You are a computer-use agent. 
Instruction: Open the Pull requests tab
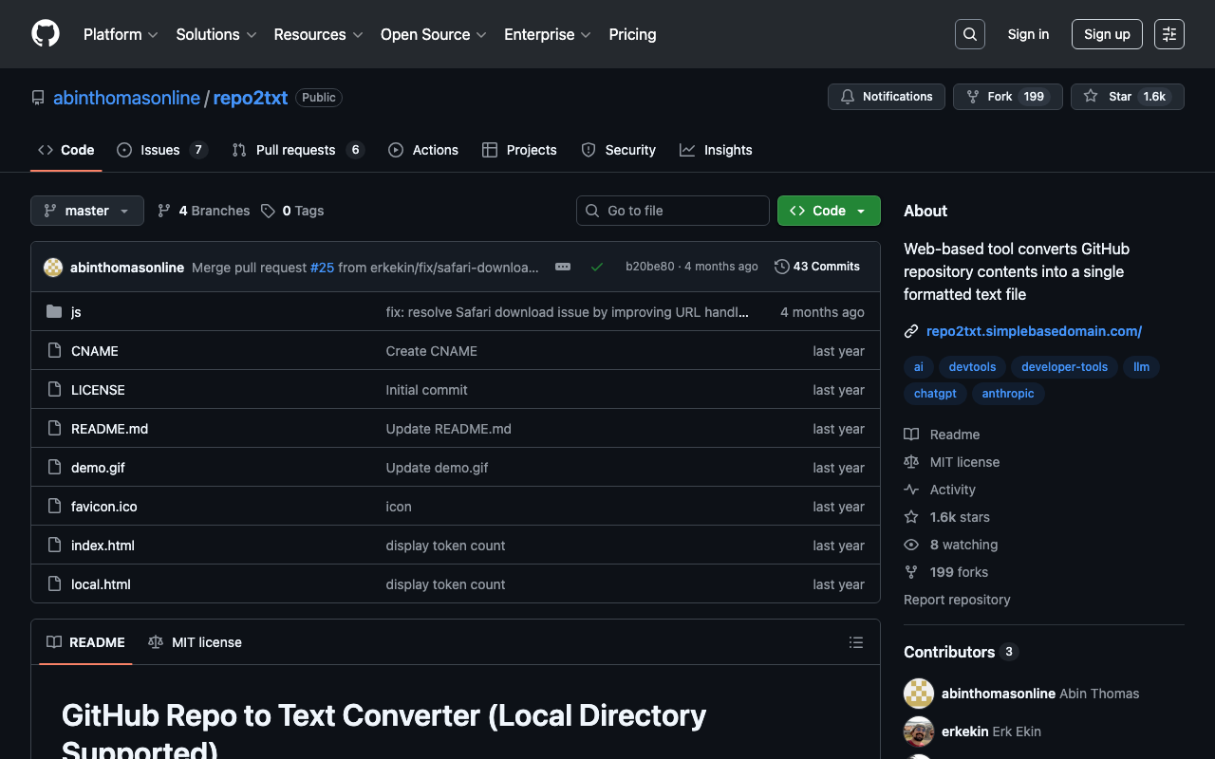tap(295, 150)
